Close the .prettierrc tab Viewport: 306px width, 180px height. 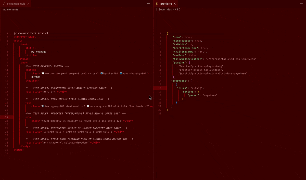tap(175, 4)
